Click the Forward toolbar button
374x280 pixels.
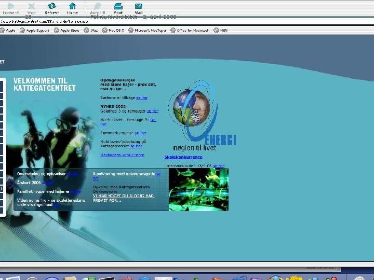11,8
